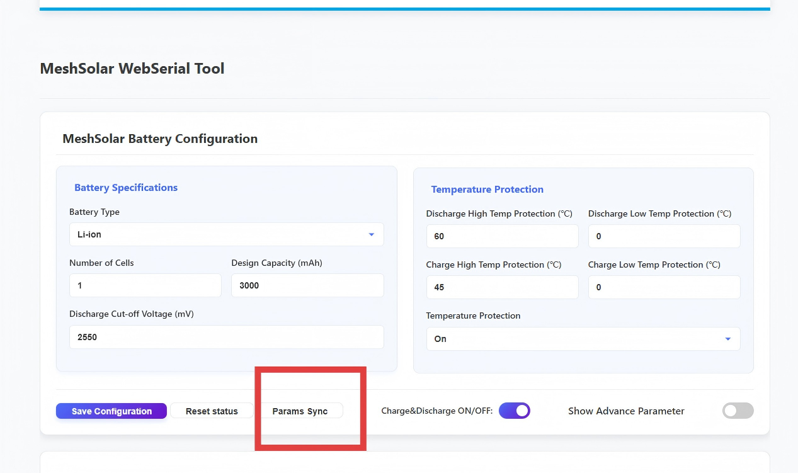Click Save Configuration button
The width and height of the screenshot is (798, 473).
(x=111, y=411)
